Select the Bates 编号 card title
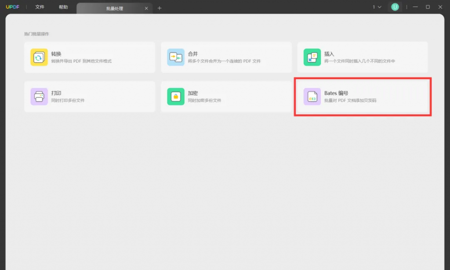The height and width of the screenshot is (270, 450). [x=336, y=93]
